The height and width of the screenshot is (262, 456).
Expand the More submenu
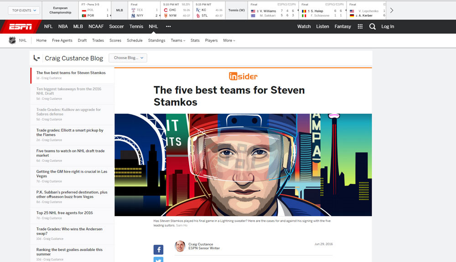(229, 40)
